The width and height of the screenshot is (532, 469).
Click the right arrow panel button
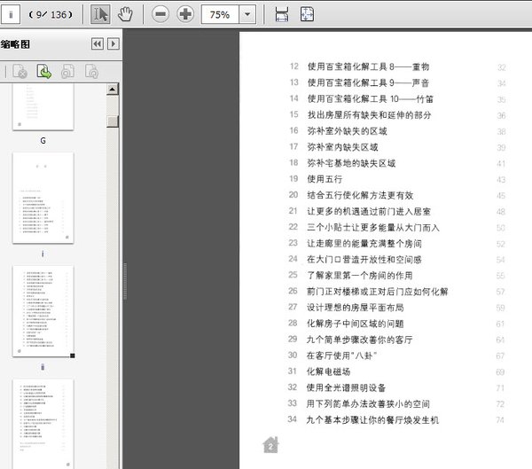tap(113, 43)
